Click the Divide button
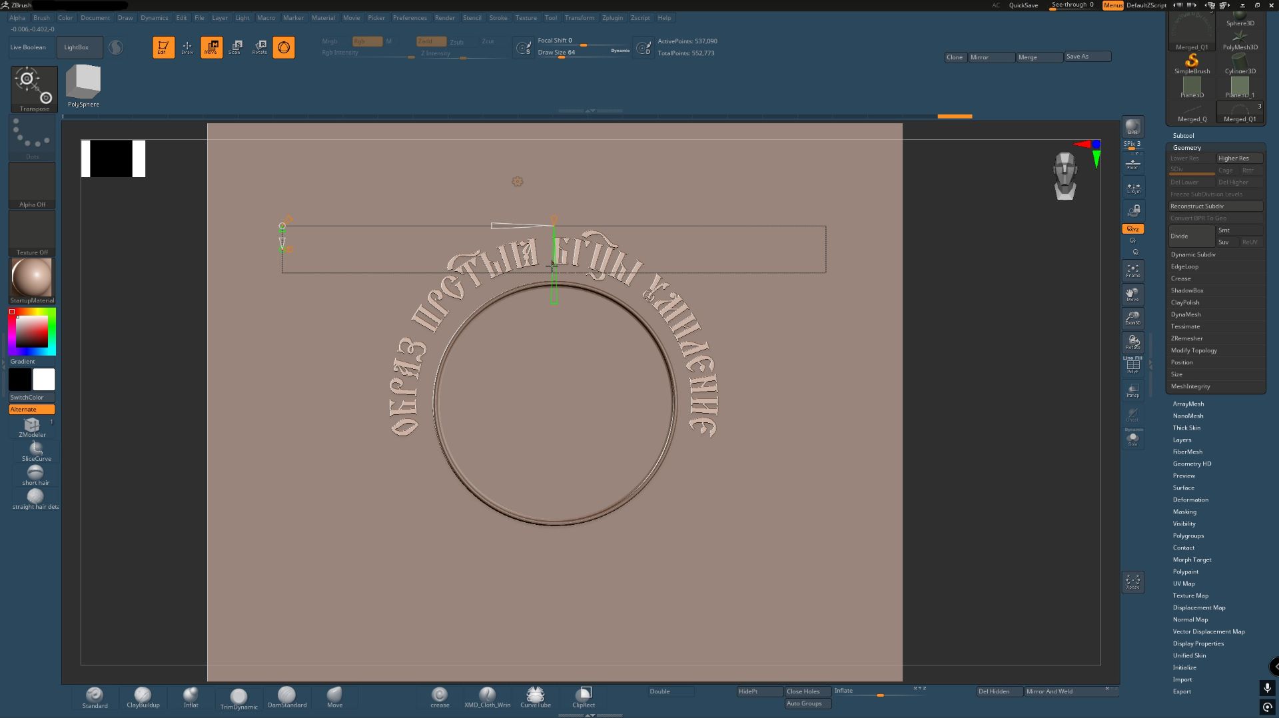Viewport: 1279px width, 718px height. [x=1192, y=236]
